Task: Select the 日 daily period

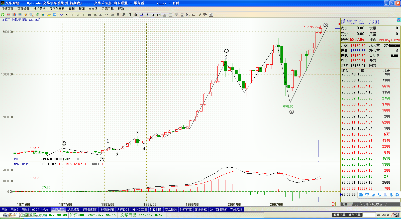Action: [118, 15]
